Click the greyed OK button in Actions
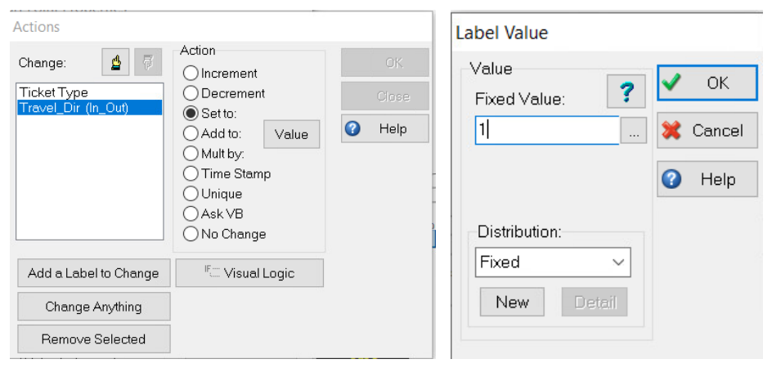 point(385,63)
